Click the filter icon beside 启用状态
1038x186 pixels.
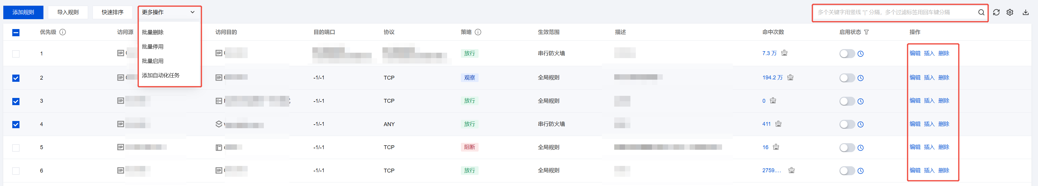coord(866,32)
